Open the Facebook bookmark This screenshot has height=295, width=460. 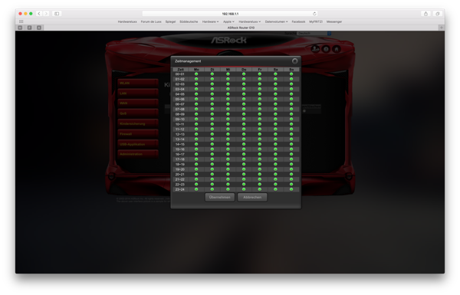(x=298, y=21)
